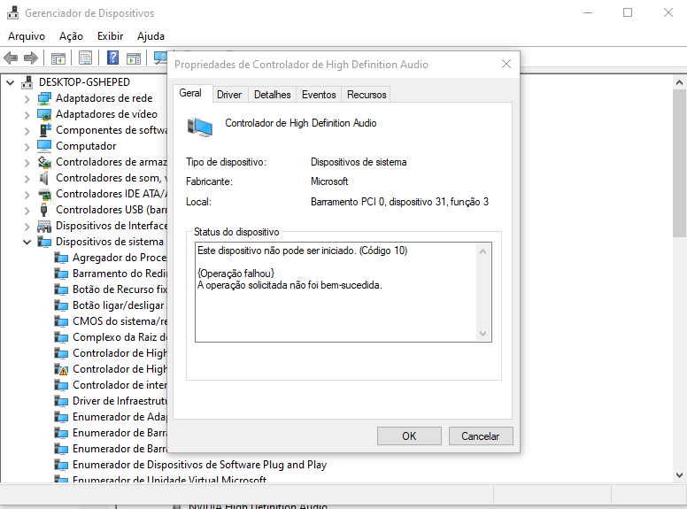Image resolution: width=687 pixels, height=509 pixels.
Task: Click the large device icon in dialog
Action: (x=200, y=127)
